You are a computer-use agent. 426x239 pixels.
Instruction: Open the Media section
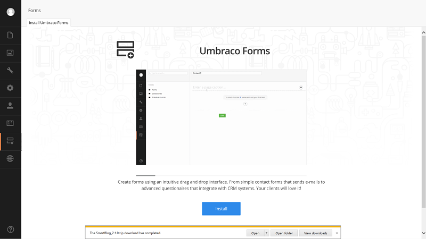pos(11,53)
